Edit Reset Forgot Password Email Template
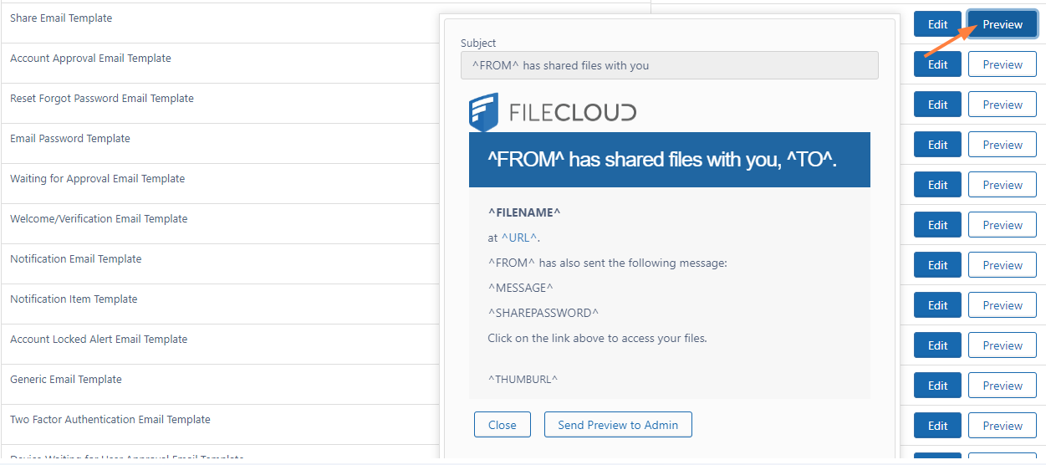Image resolution: width=1046 pixels, height=465 pixels. [937, 105]
